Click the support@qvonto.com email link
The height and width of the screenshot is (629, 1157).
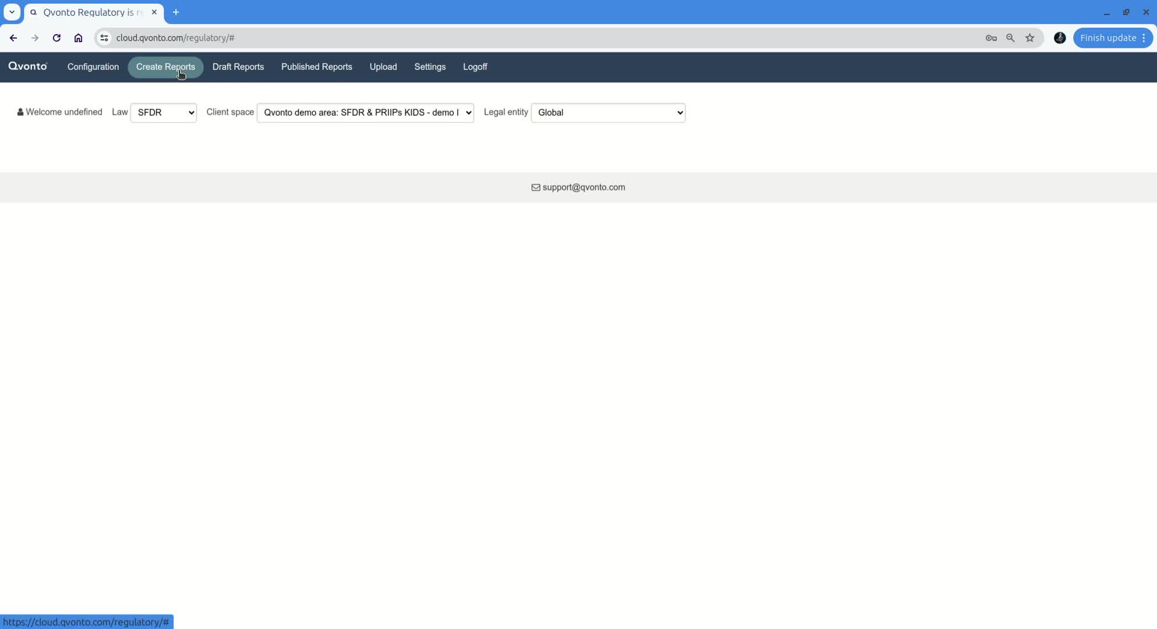[x=583, y=188]
